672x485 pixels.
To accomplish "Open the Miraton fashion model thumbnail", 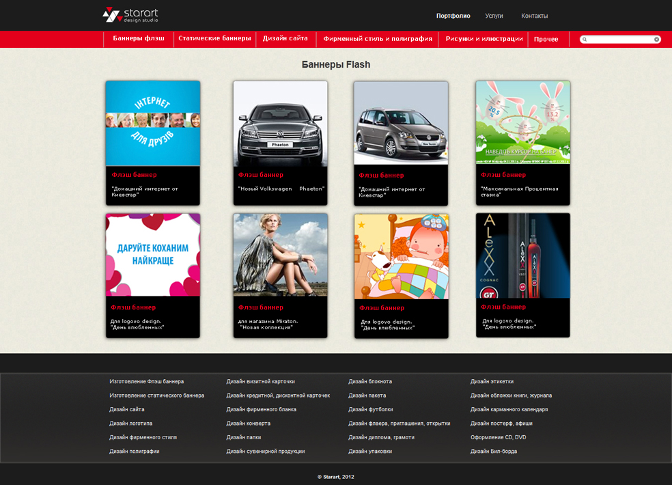I will pos(280,255).
